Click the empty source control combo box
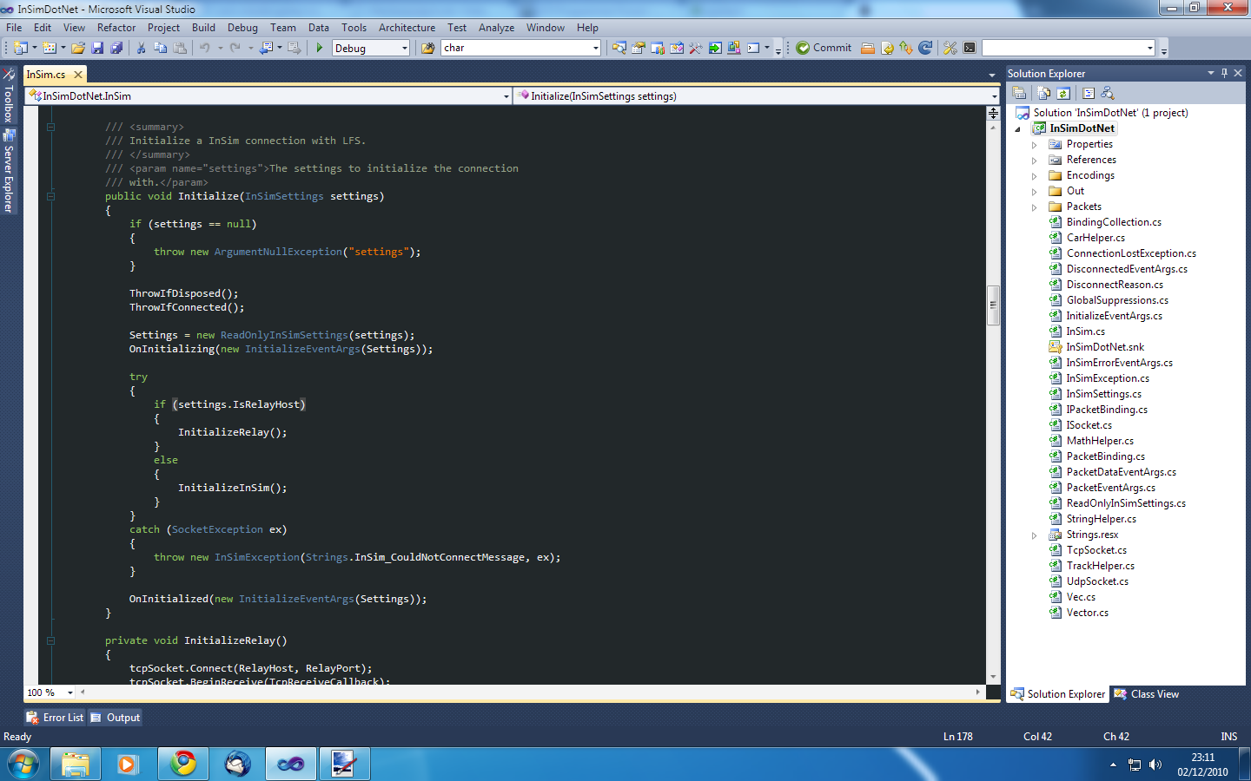Image resolution: width=1251 pixels, height=781 pixels. click(1069, 48)
